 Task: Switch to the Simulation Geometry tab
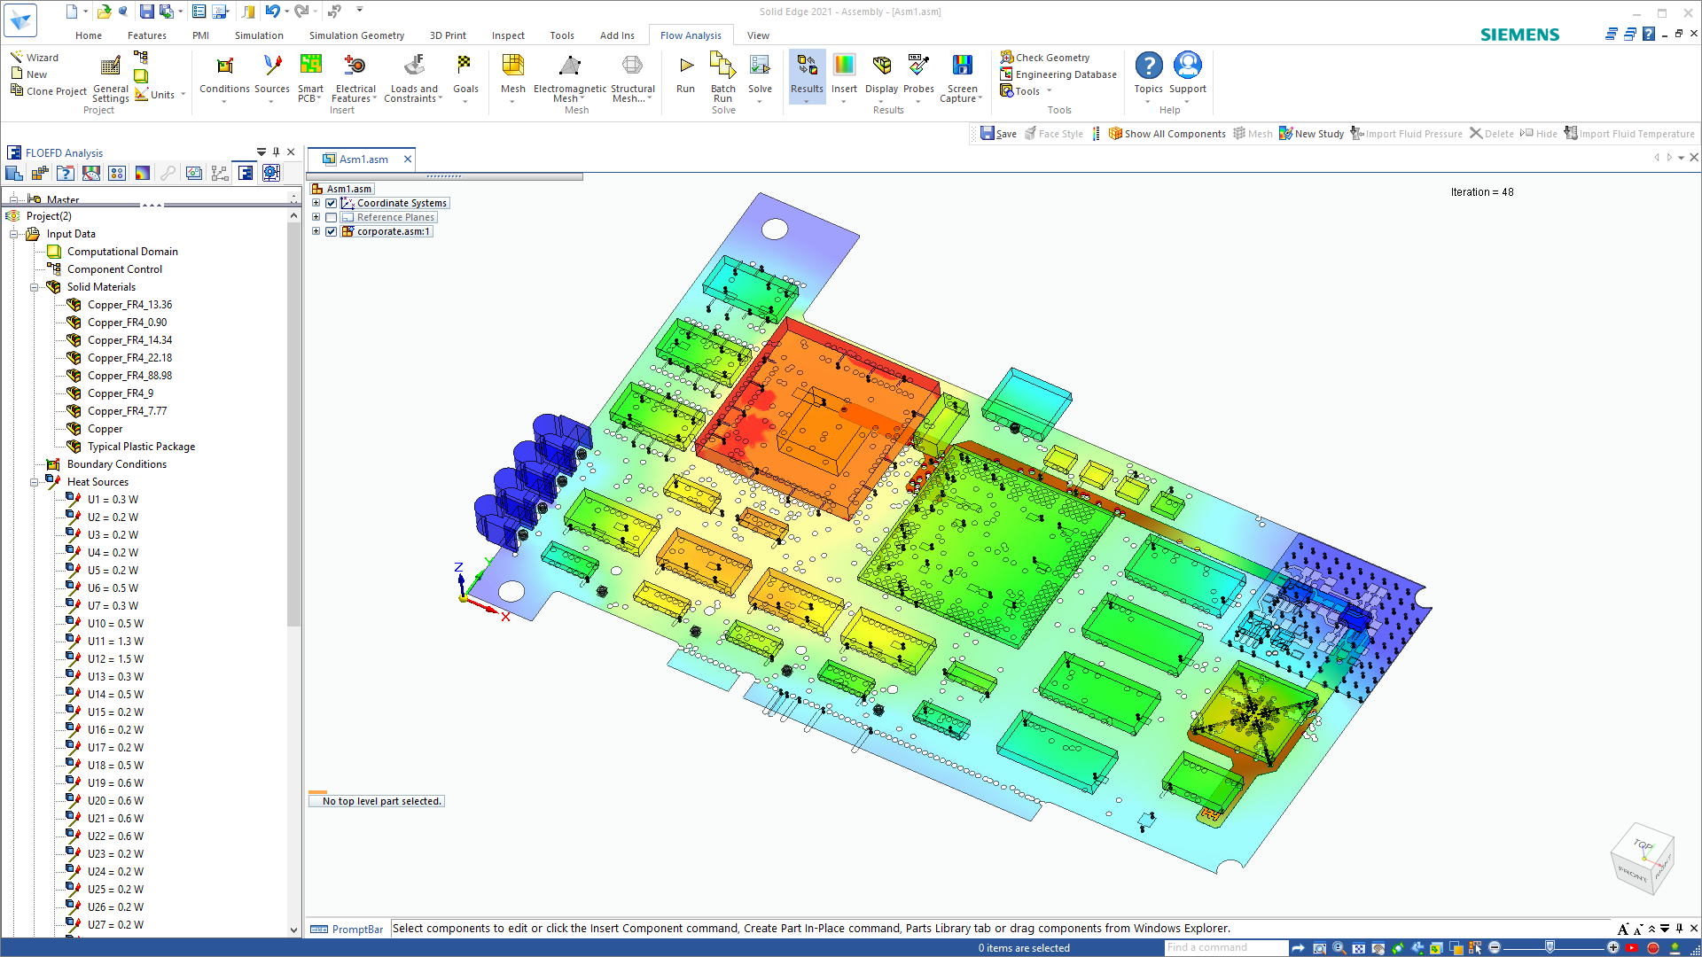tap(356, 35)
